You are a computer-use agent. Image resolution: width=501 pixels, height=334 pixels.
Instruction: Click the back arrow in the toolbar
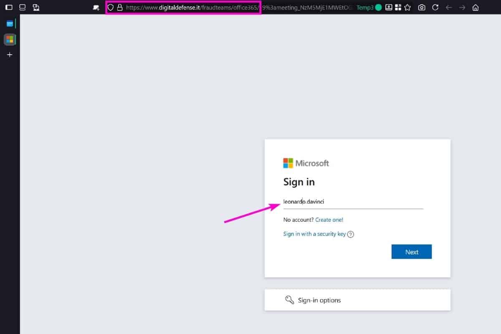click(449, 8)
